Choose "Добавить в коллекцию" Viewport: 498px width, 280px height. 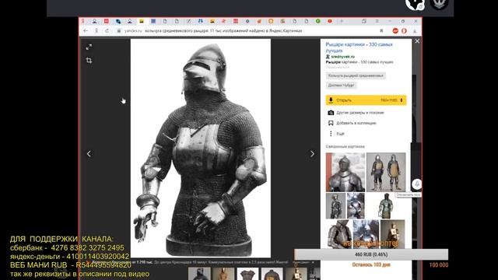[356, 123]
